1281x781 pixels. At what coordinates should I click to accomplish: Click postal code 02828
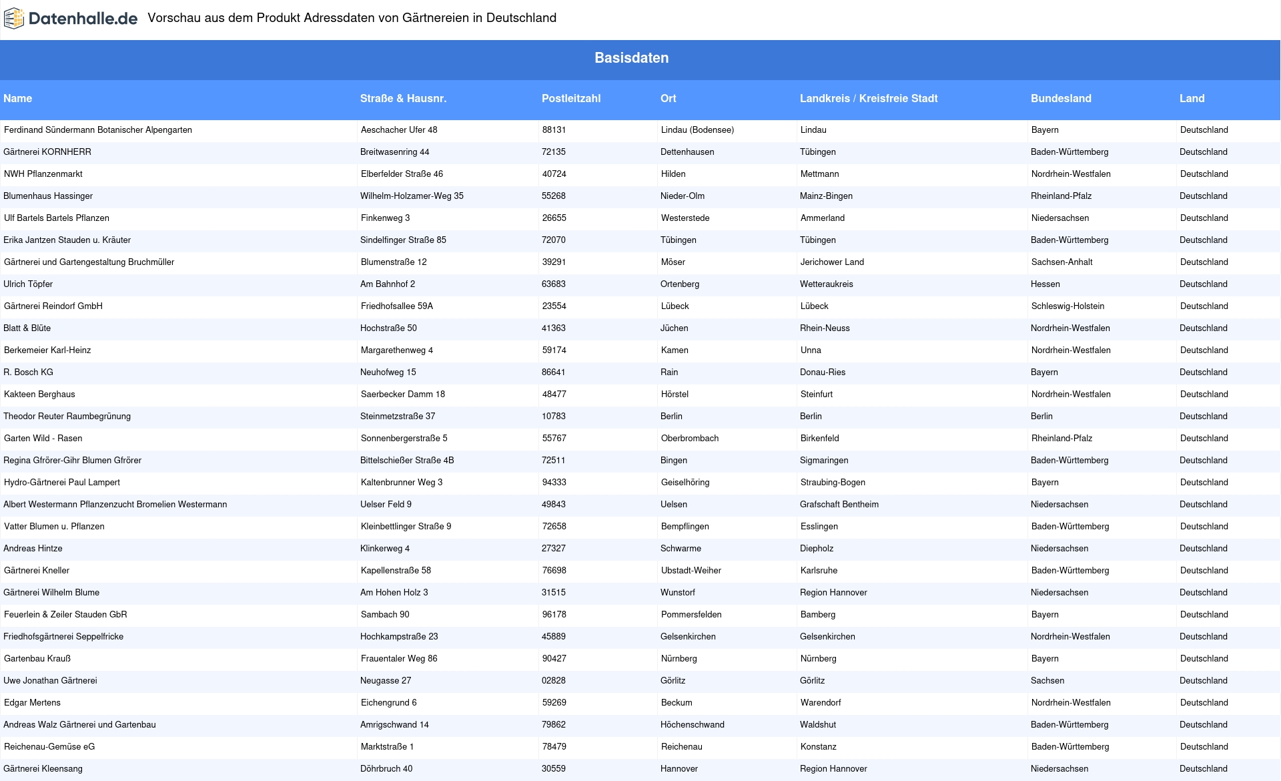553,680
